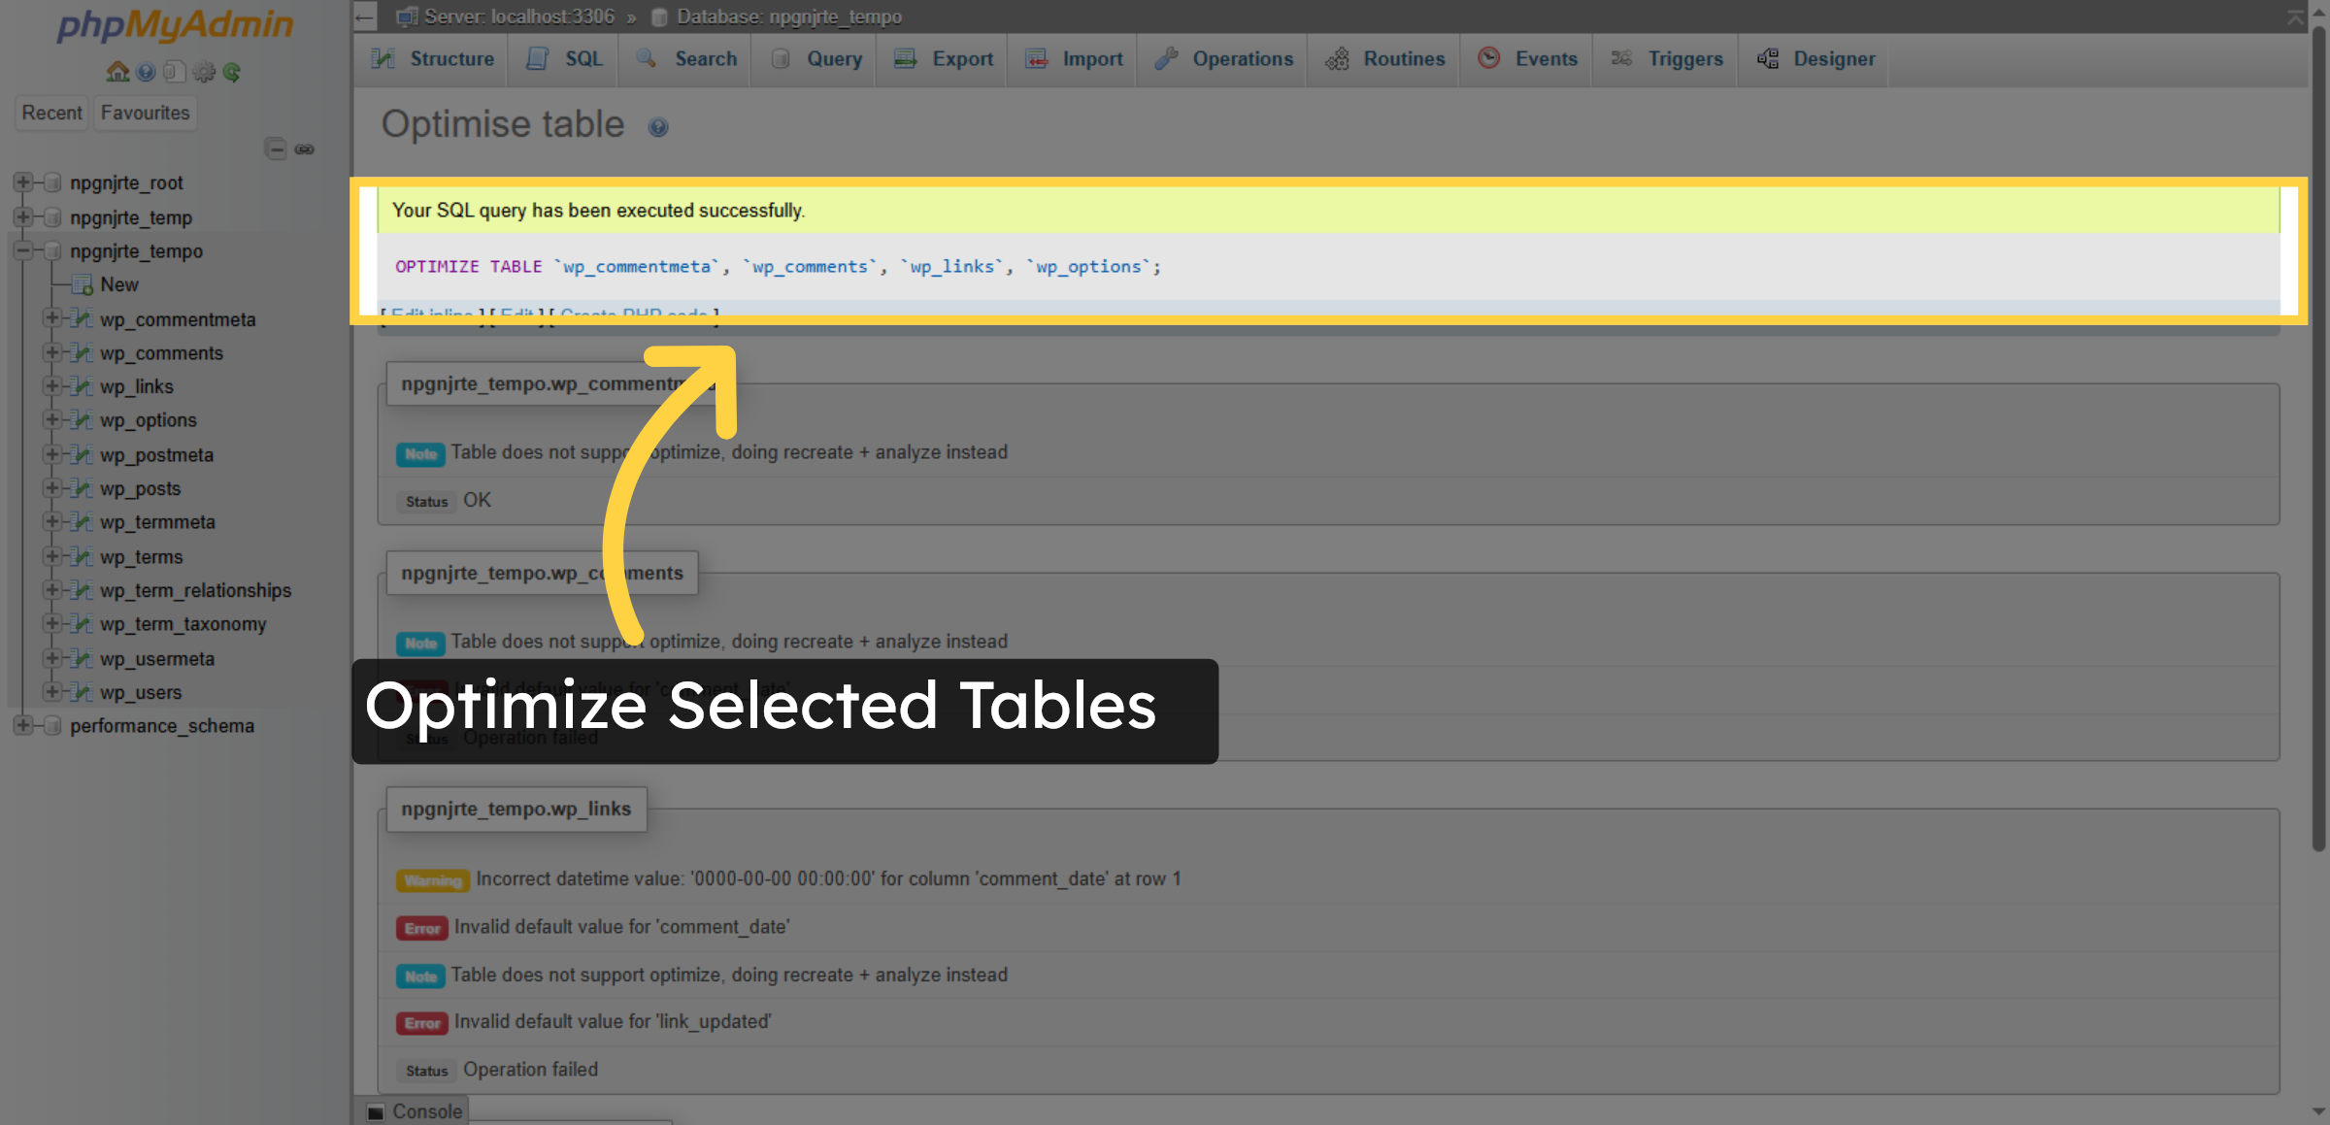2330x1125 pixels.
Task: Collapse all tree nodes with the minus icon
Action: (x=276, y=149)
